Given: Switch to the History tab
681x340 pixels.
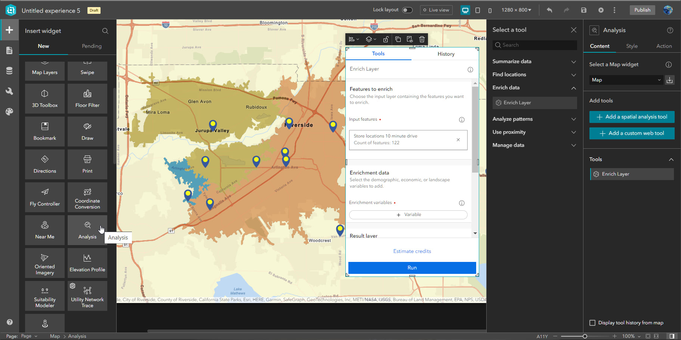Looking at the screenshot, I should pos(446,54).
